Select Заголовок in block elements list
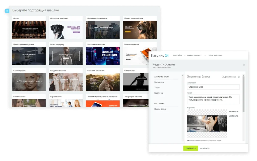 [159, 82]
